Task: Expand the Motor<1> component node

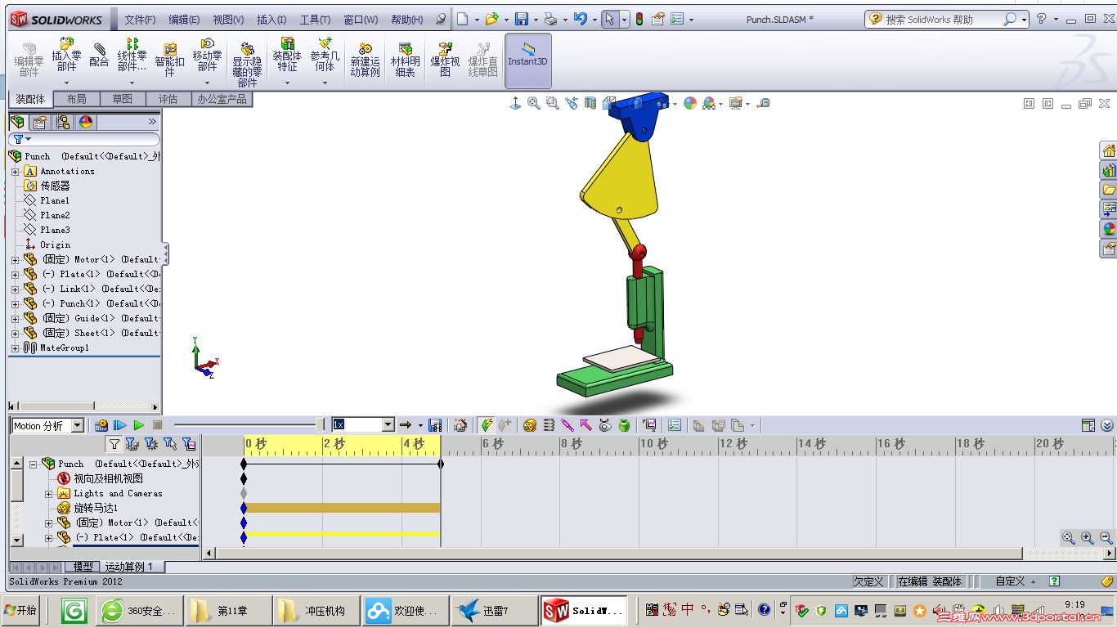Action: (15, 260)
